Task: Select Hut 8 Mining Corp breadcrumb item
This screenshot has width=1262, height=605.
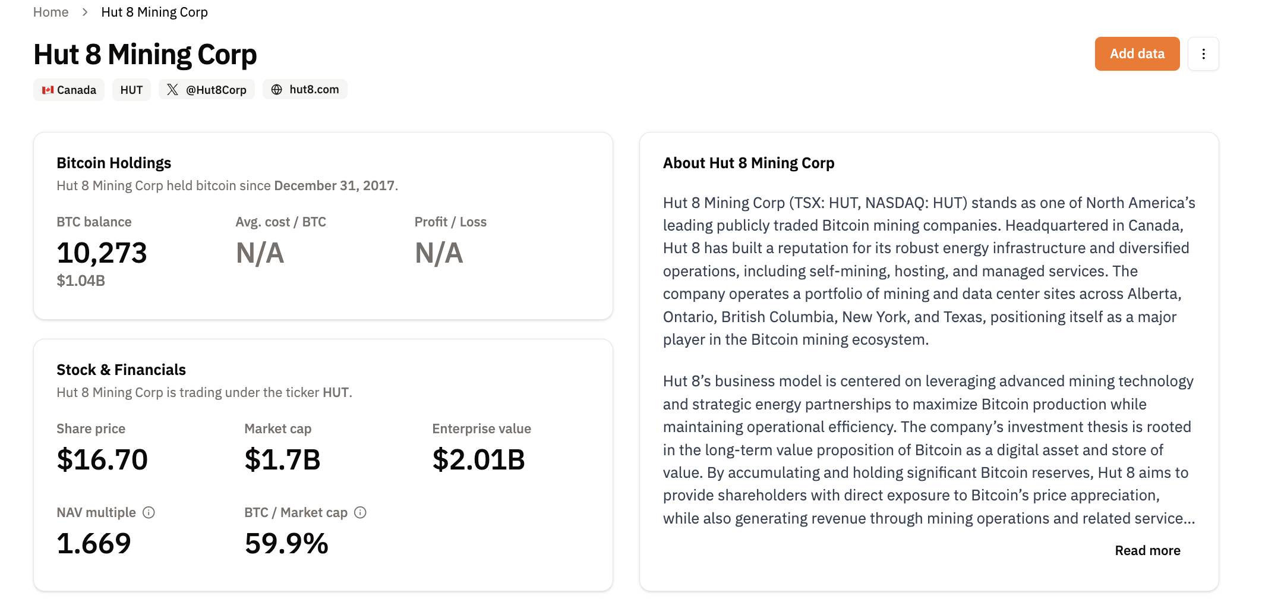Action: [154, 12]
